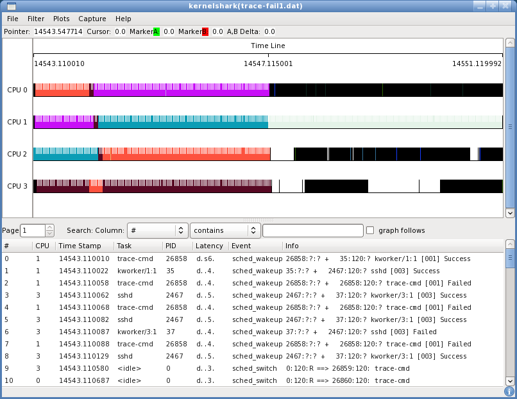The height and width of the screenshot is (399, 517).
Task: Open the Filter menu
Action: coord(36,19)
